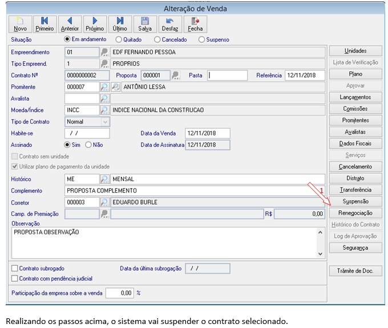The width and height of the screenshot is (388, 328).
Task: Click Participação da empresa percentage field
Action: pyautogui.click(x=120, y=293)
